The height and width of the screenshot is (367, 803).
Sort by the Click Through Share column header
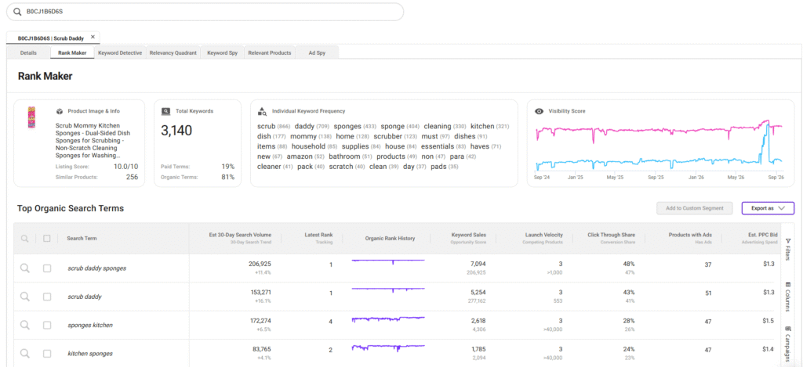[612, 235]
